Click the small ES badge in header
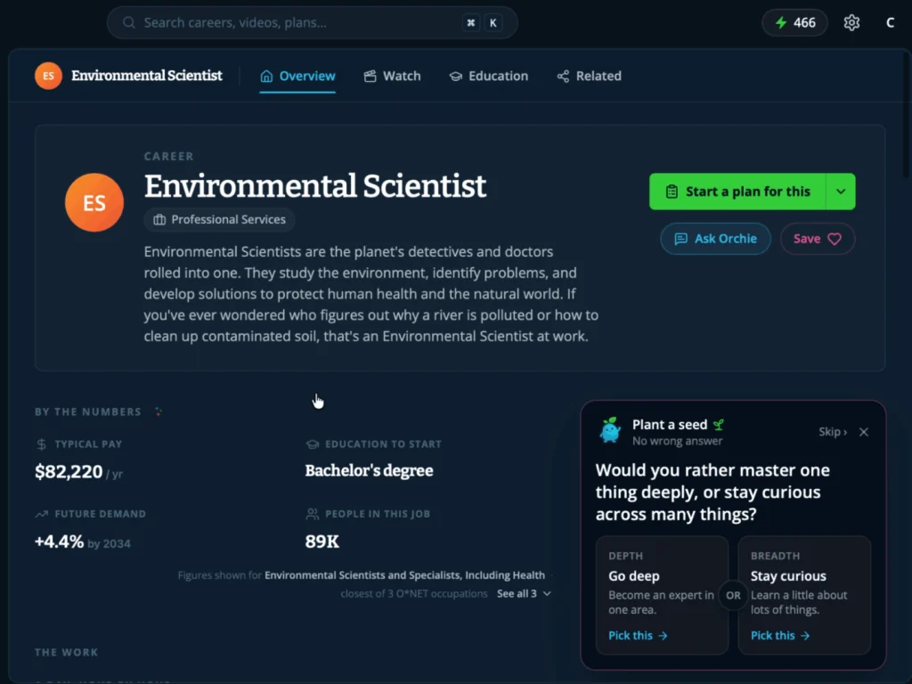Screen dimensions: 912x684 48,76
